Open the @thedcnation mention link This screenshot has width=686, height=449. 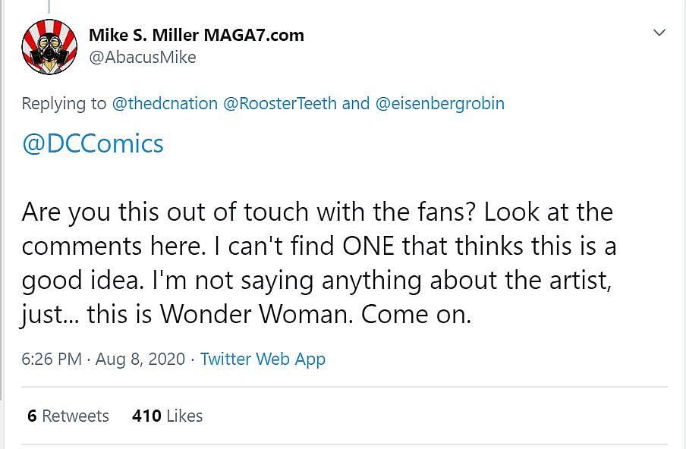click(x=165, y=104)
